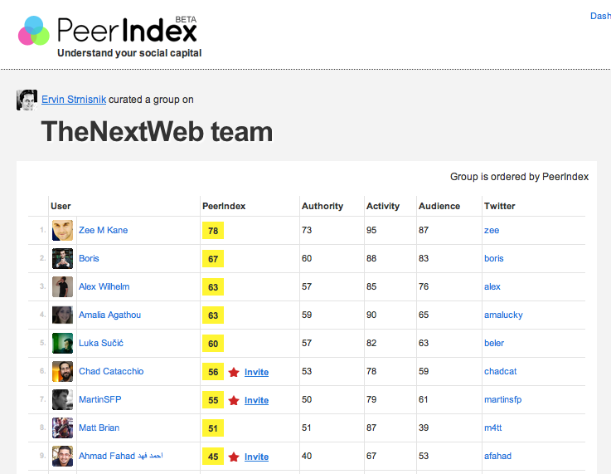Click the red star next to Chad Catacchio
This screenshot has width=611, height=474.
234,372
